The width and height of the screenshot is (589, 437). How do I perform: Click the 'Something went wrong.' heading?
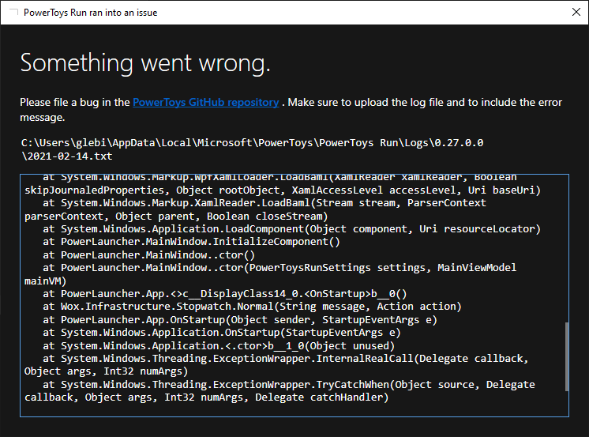tap(145, 62)
